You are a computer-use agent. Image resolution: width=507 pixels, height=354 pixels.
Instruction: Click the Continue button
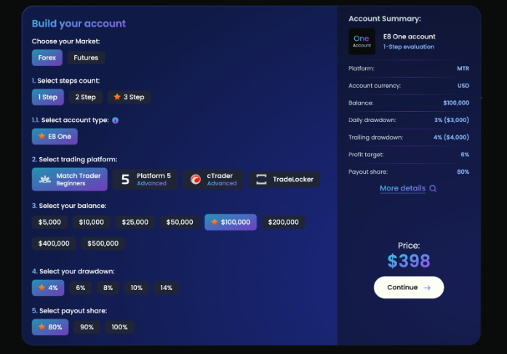[409, 287]
